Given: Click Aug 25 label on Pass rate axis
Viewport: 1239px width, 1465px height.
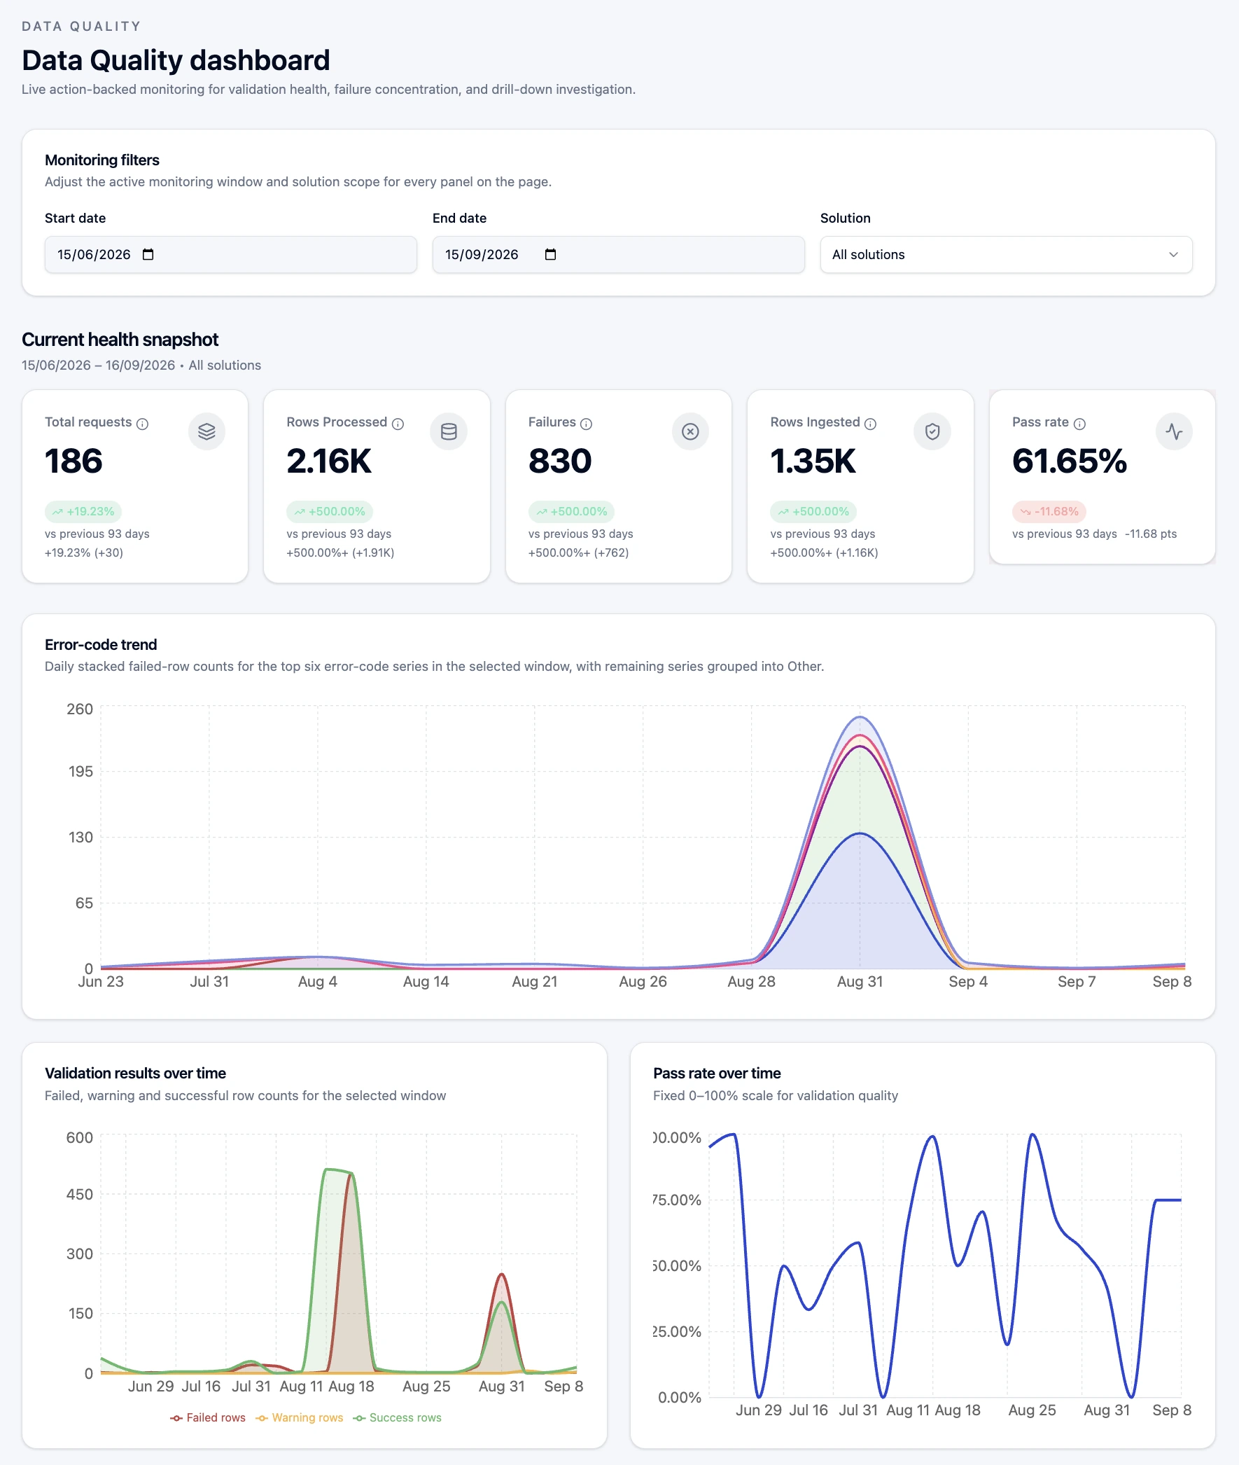Looking at the screenshot, I should coord(1032,1410).
